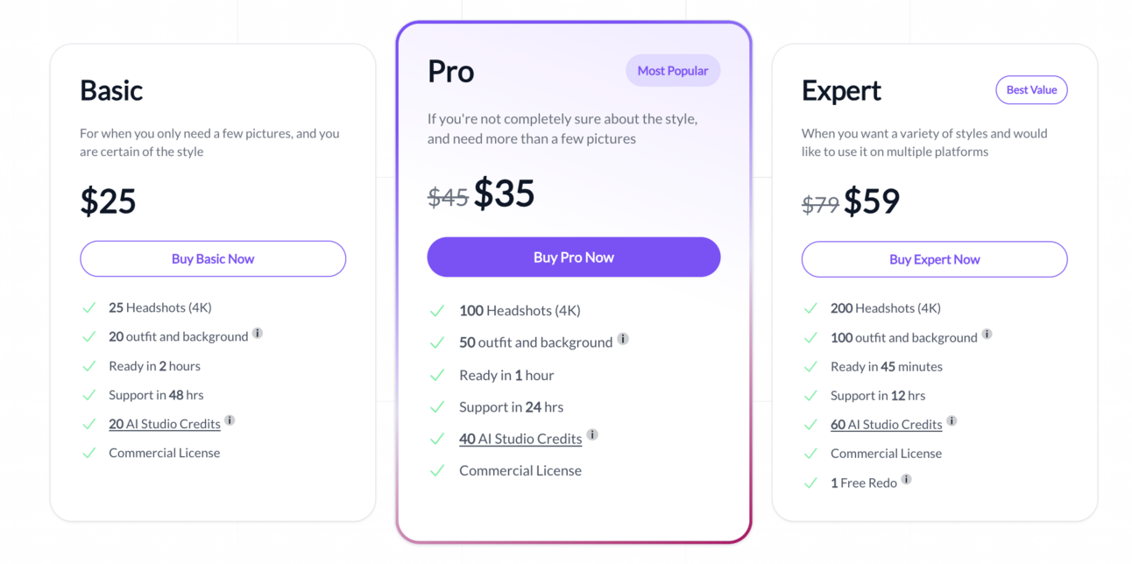This screenshot has height=564, width=1132.
Task: Open the 40 AI Studio Credits link
Action: [x=520, y=439]
